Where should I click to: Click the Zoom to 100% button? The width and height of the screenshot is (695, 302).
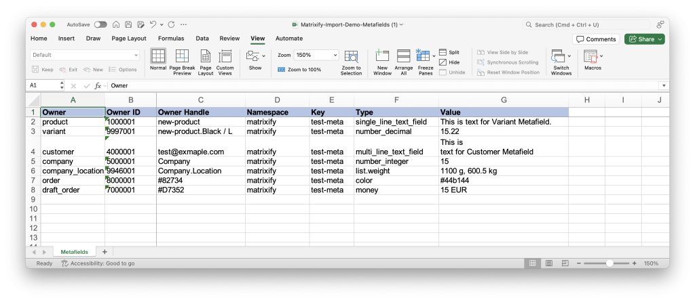point(299,70)
